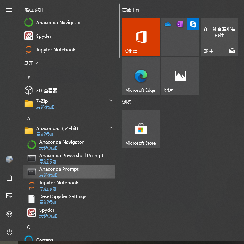
Task: Click the 高效工作 tile group heading
Action: (x=131, y=10)
